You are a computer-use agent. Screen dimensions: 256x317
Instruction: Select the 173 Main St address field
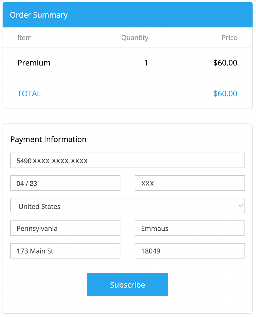(x=65, y=251)
